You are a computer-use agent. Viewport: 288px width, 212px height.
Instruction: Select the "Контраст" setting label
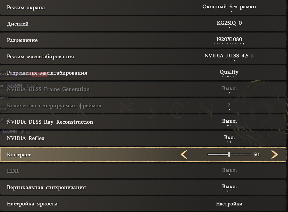coord(19,155)
